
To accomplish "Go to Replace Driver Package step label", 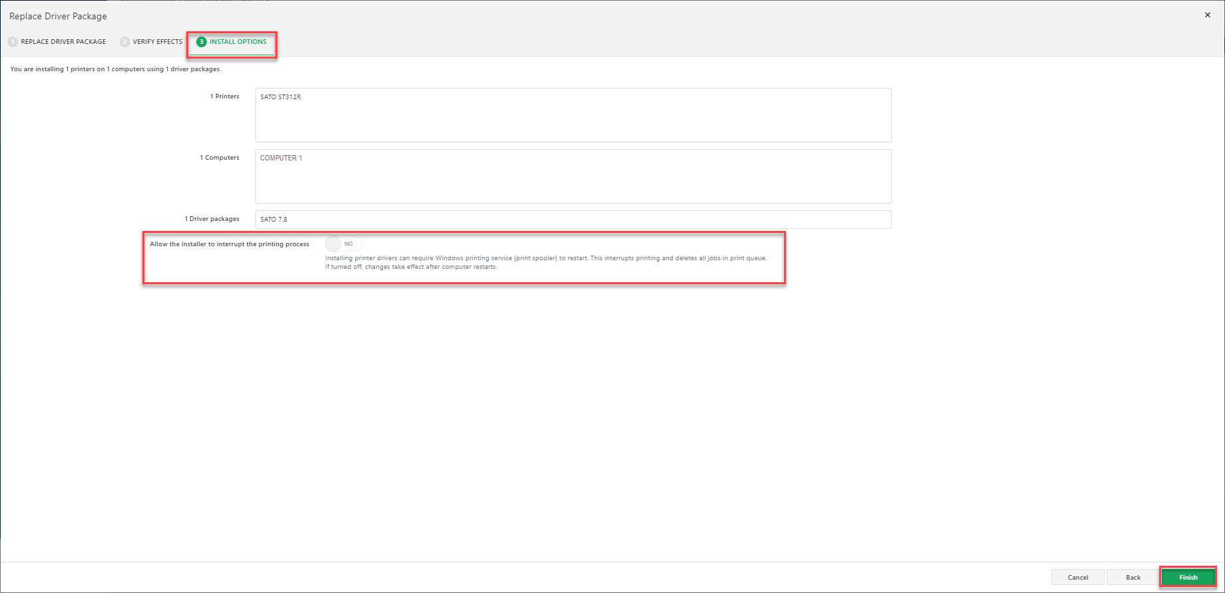I will coord(63,42).
